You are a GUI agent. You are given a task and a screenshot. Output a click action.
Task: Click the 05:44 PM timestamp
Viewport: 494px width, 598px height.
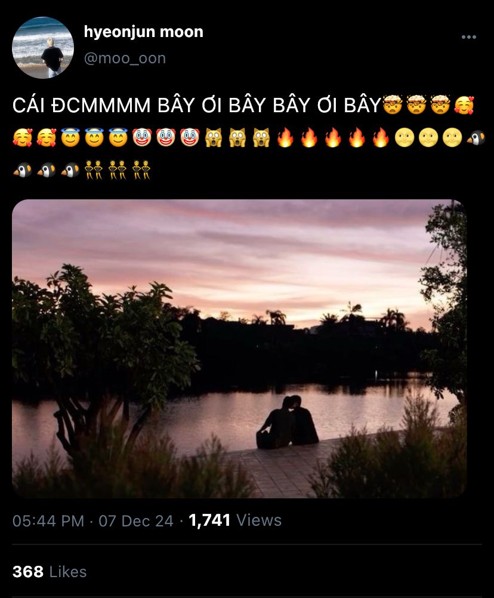(48, 520)
